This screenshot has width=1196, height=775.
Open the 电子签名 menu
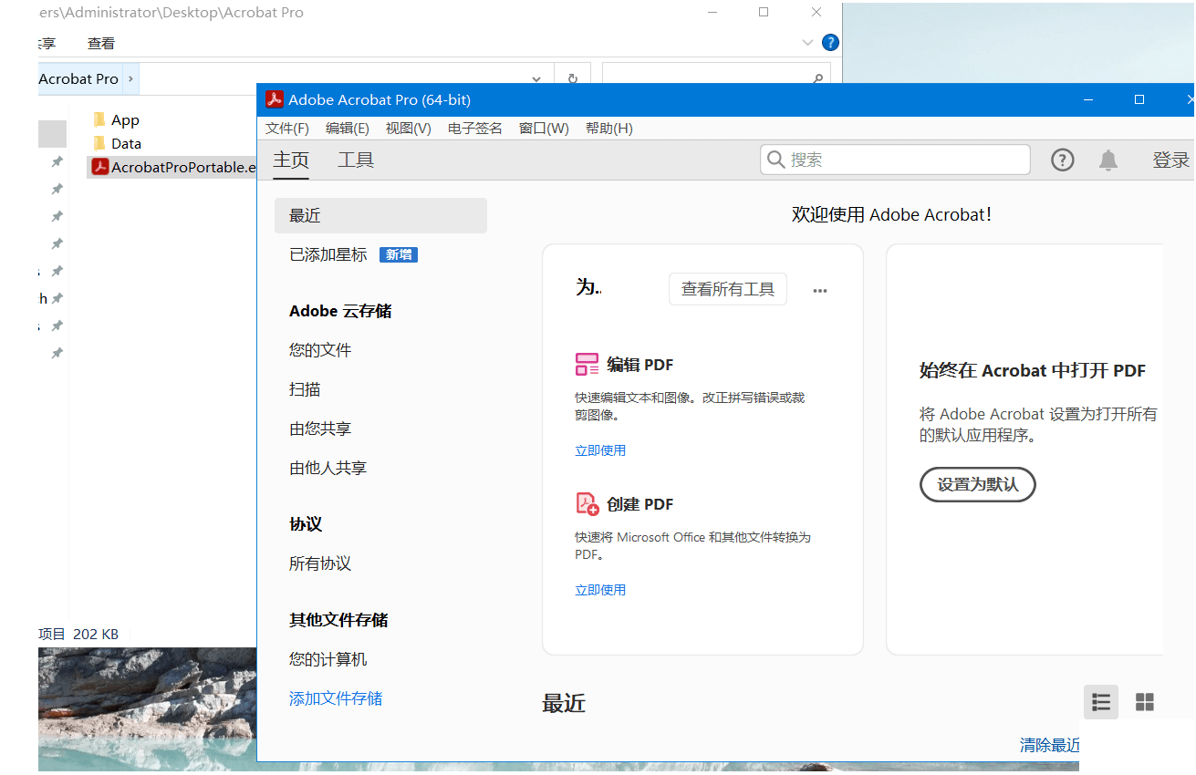(475, 129)
